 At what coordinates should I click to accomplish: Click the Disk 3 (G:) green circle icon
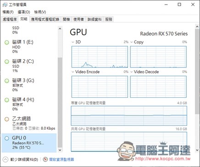click(x=7, y=81)
